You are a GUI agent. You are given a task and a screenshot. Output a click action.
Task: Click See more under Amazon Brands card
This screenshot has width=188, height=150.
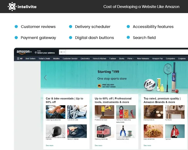(x=147, y=145)
